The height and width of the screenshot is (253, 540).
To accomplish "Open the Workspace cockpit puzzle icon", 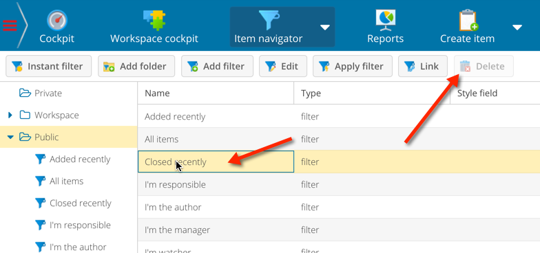I will (x=154, y=21).
